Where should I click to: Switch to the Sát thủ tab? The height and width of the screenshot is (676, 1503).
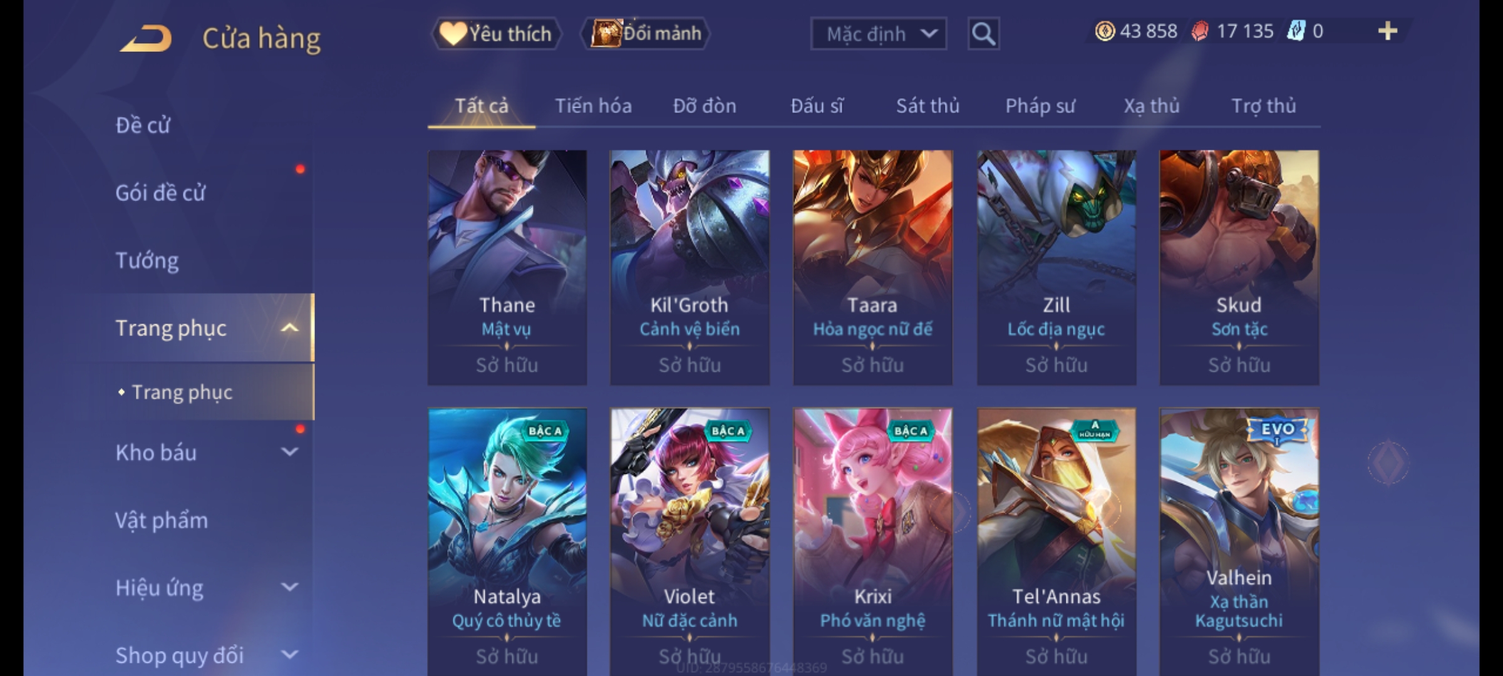point(927,106)
